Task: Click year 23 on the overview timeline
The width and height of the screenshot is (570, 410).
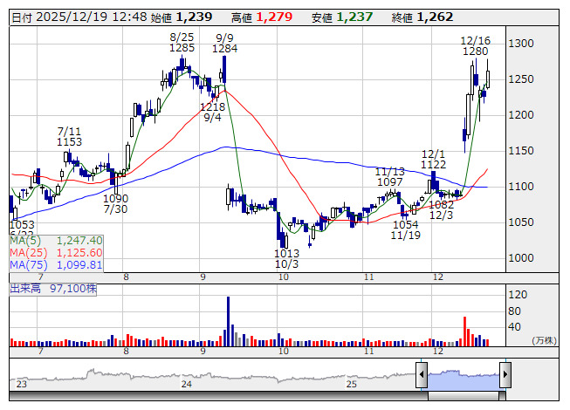Action: (x=22, y=384)
